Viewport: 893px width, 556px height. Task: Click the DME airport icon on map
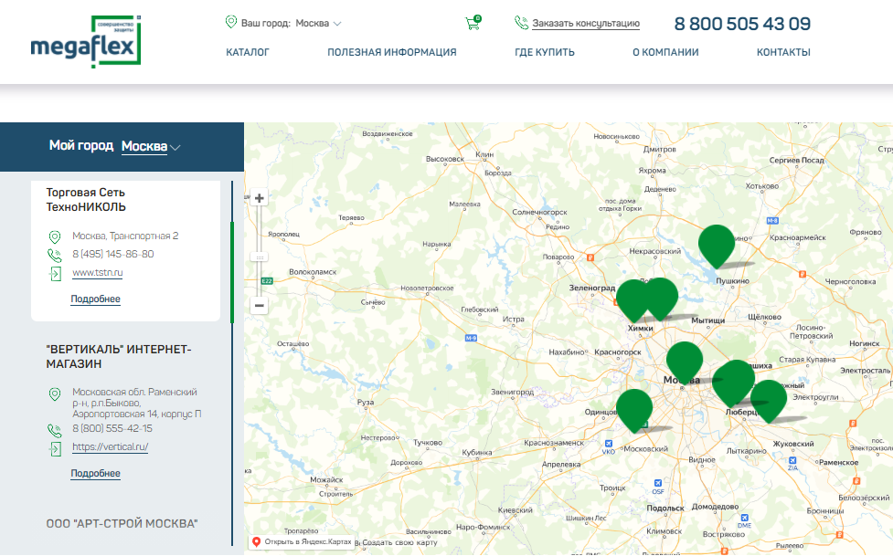click(744, 518)
